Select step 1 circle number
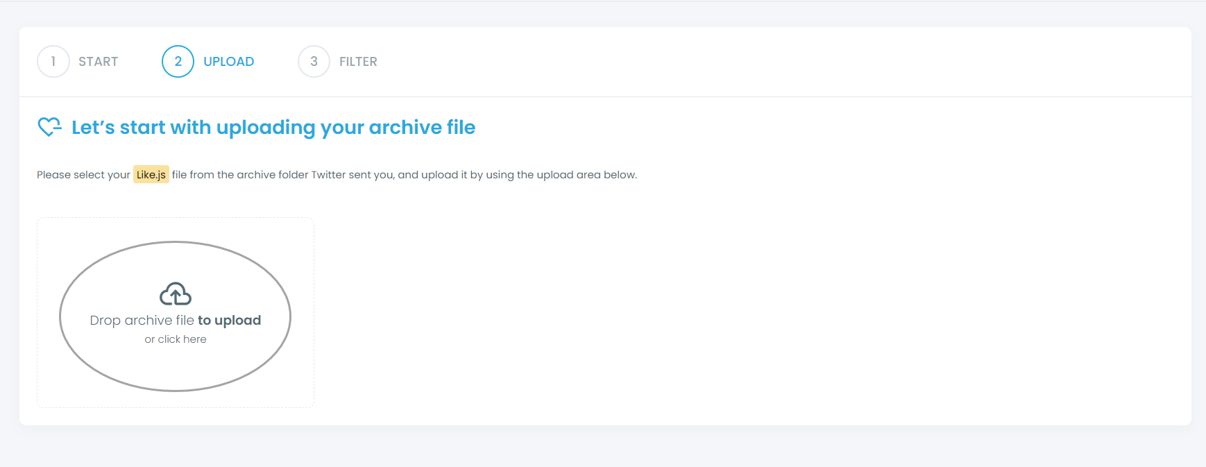Image resolution: width=1206 pixels, height=467 pixels. 53,62
